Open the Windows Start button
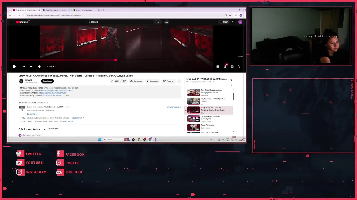This screenshot has width=357, height=200. pyautogui.click(x=100, y=140)
